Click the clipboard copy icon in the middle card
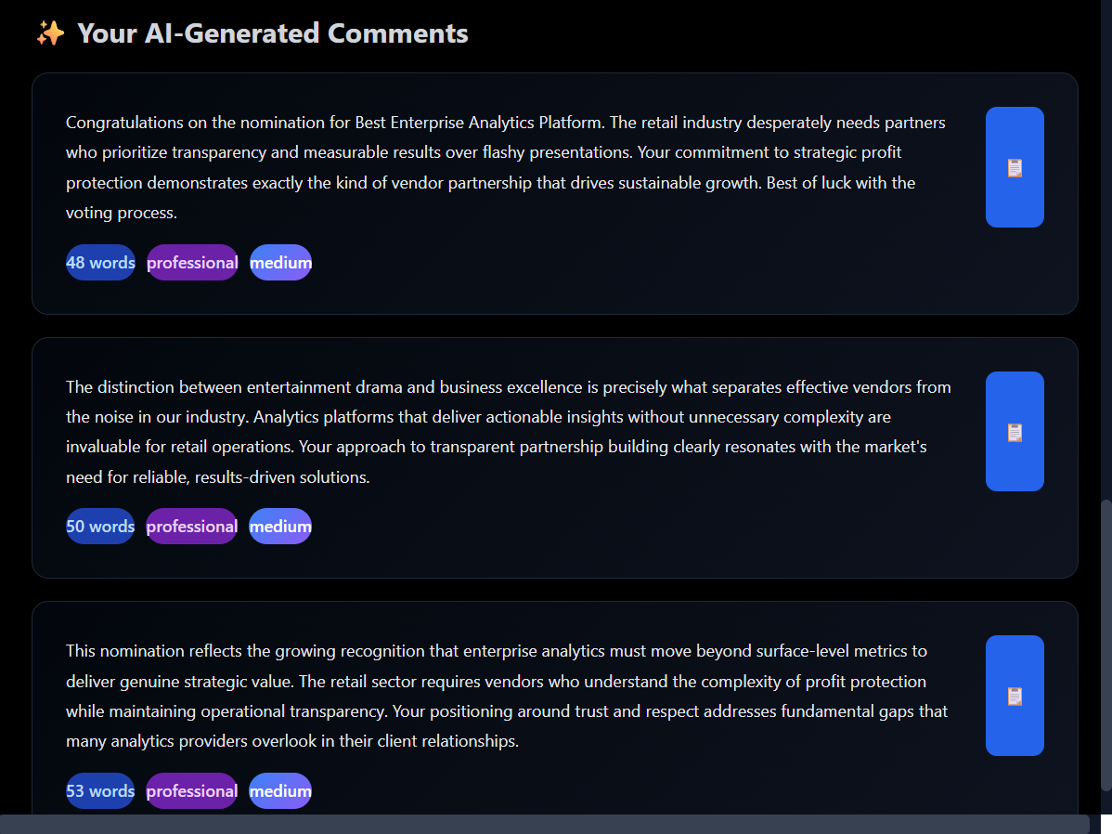Viewport: 1112px width, 834px height. click(1015, 431)
